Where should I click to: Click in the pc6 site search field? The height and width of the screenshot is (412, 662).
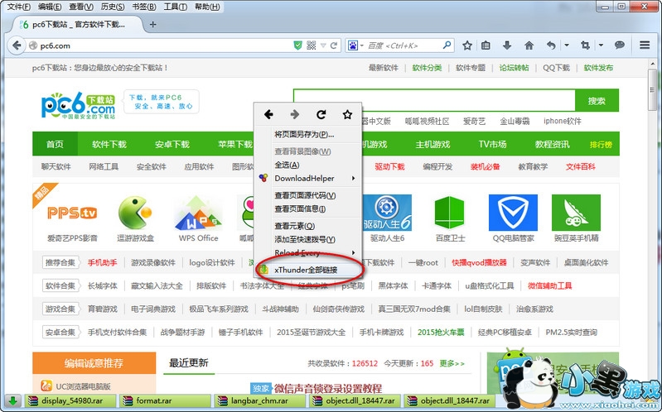(434, 100)
